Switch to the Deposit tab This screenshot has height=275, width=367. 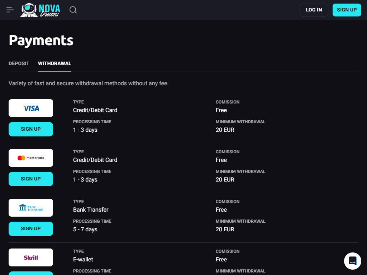tap(19, 64)
